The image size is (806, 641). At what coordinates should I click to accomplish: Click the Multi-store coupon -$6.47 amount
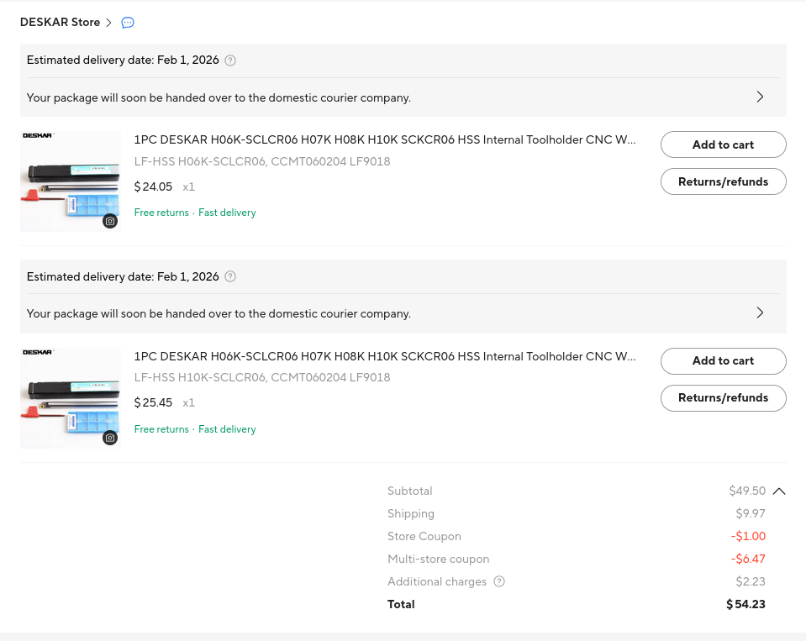pos(748,559)
